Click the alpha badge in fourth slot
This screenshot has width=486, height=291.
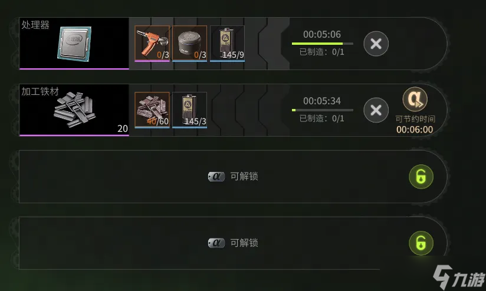coord(216,243)
